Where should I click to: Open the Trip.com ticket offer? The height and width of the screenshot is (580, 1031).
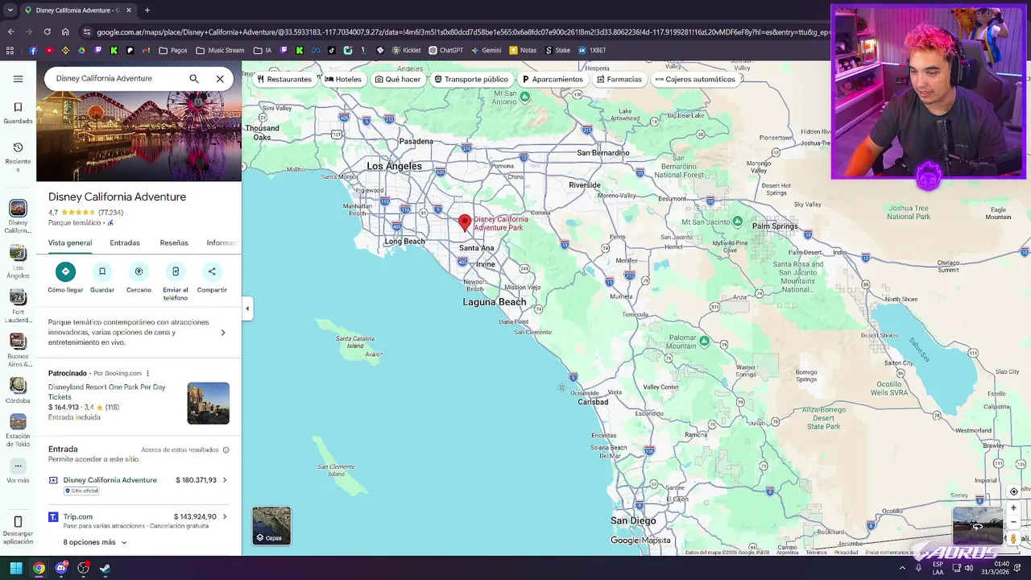point(138,520)
